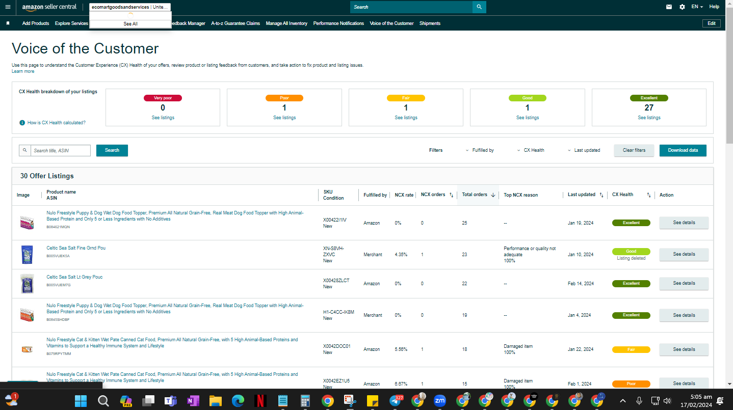
Task: Click the Edit button in the navigation bar
Action: pyautogui.click(x=712, y=23)
